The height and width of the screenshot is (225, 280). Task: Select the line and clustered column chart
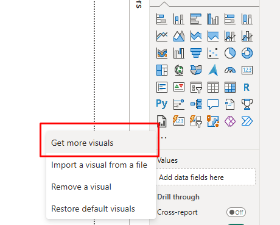(x=247, y=36)
